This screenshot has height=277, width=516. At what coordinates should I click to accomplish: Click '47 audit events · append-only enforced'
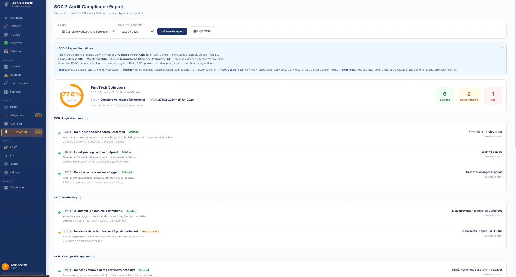(x=477, y=211)
